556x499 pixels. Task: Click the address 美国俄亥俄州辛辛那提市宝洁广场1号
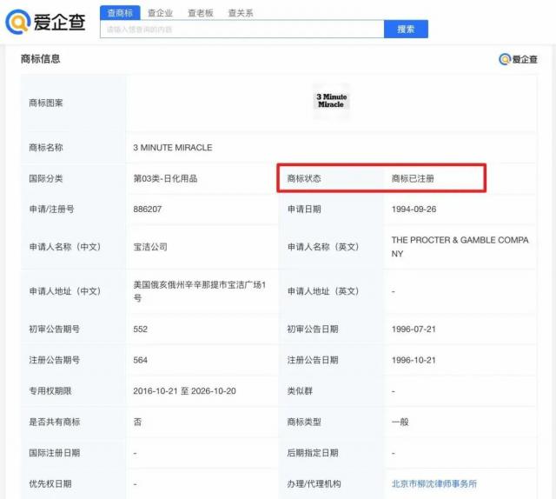tap(200, 291)
